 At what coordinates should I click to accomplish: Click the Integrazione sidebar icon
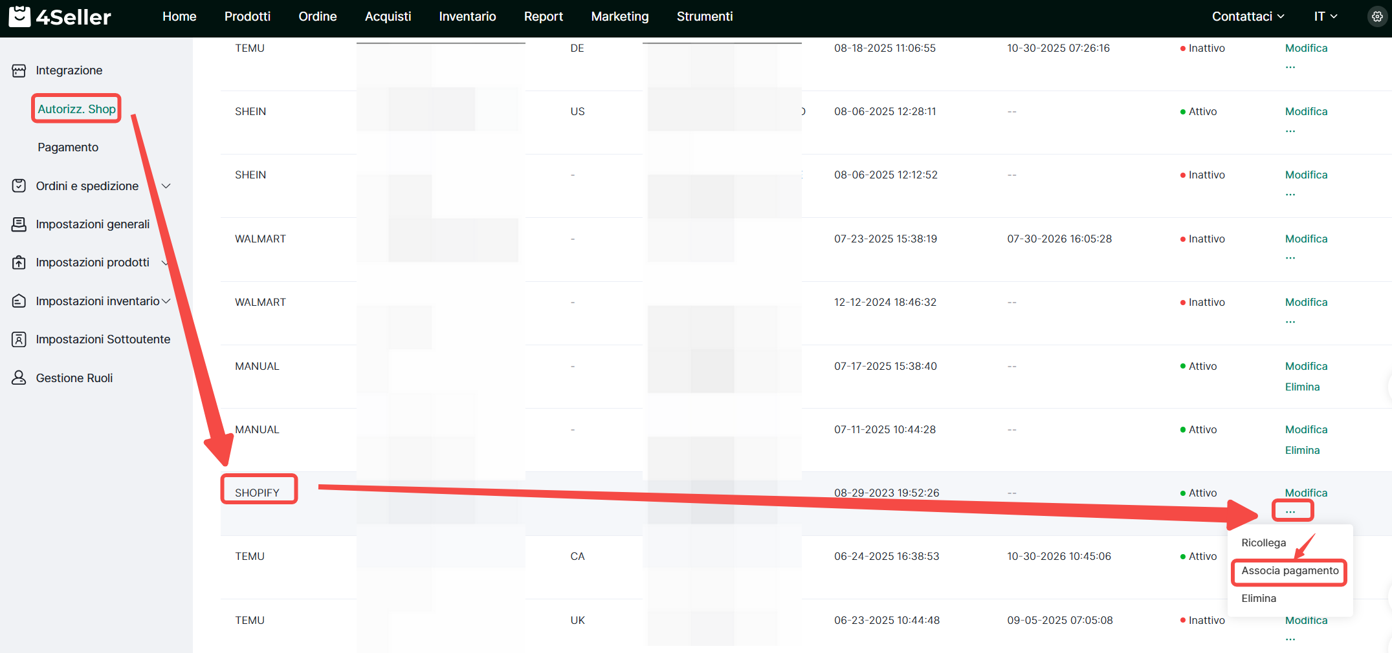pos(19,70)
